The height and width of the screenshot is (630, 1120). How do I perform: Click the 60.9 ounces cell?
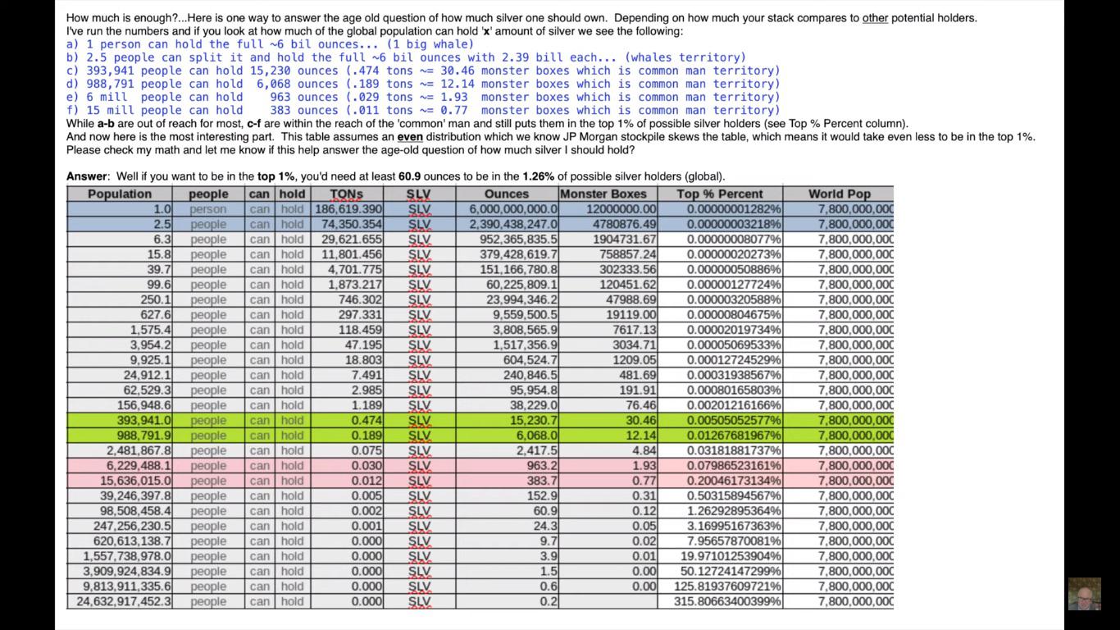[507, 510]
